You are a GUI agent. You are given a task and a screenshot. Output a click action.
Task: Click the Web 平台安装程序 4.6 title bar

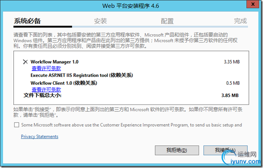(x=131, y=6)
